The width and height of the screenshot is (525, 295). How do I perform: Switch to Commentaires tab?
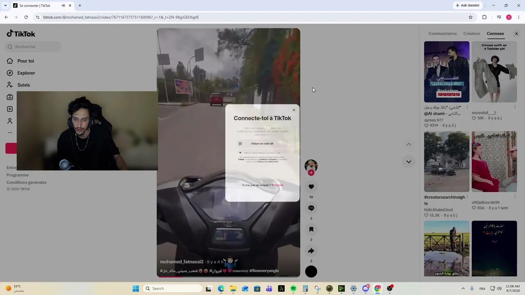(x=443, y=34)
